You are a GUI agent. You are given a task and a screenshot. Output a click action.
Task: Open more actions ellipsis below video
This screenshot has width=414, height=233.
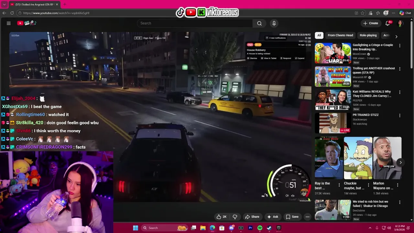308,217
